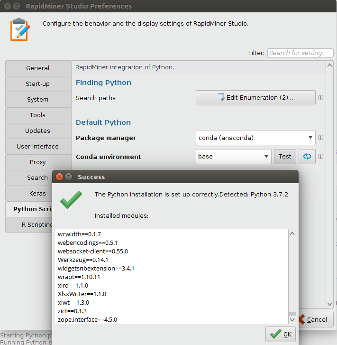Click info icon beside Package manager
Image resolution: width=337 pixels, height=345 pixels.
(320, 138)
